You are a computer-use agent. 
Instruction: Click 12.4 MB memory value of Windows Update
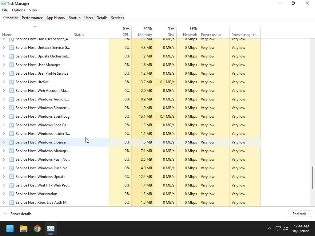coord(145,177)
